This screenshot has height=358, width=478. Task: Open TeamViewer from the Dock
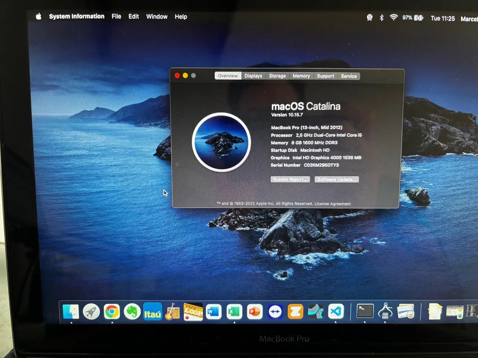pyautogui.click(x=275, y=312)
